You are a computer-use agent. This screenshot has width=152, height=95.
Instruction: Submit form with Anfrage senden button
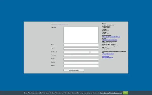click(74, 70)
